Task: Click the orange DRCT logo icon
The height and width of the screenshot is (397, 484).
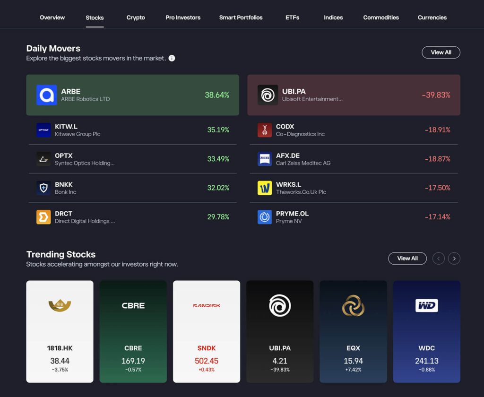Action: 43,217
